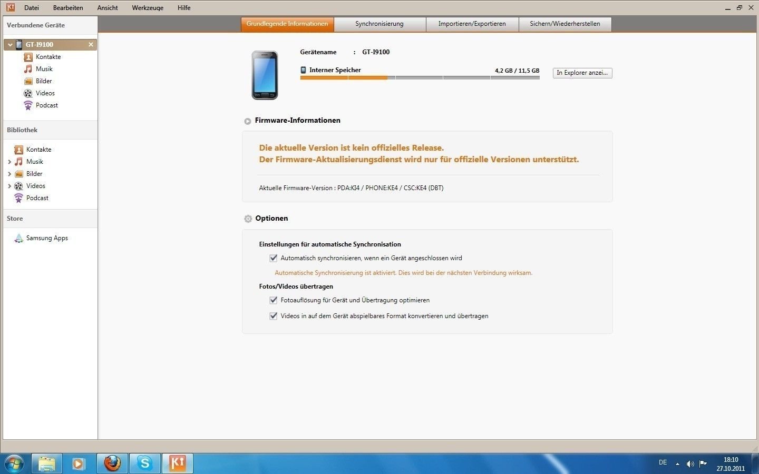The height and width of the screenshot is (474, 759).
Task: Open the Werkzeuge menu
Action: pos(148,8)
